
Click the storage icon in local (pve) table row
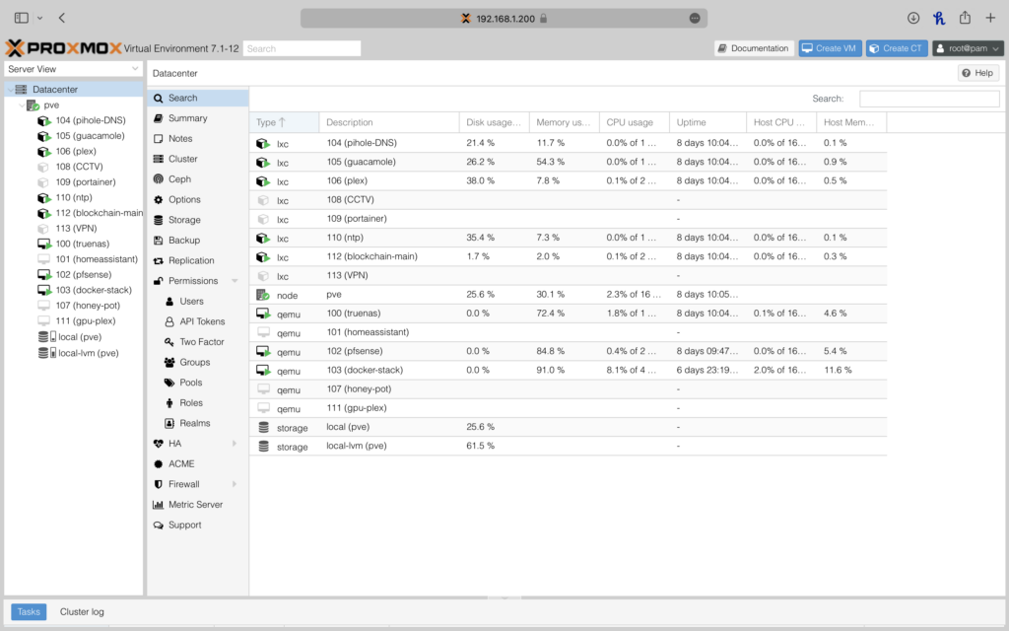pos(263,428)
